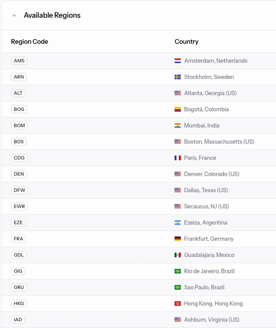This screenshot has height=328, width=276.
Task: Click the Sao Paulo, Brazil row text
Action: (x=204, y=287)
